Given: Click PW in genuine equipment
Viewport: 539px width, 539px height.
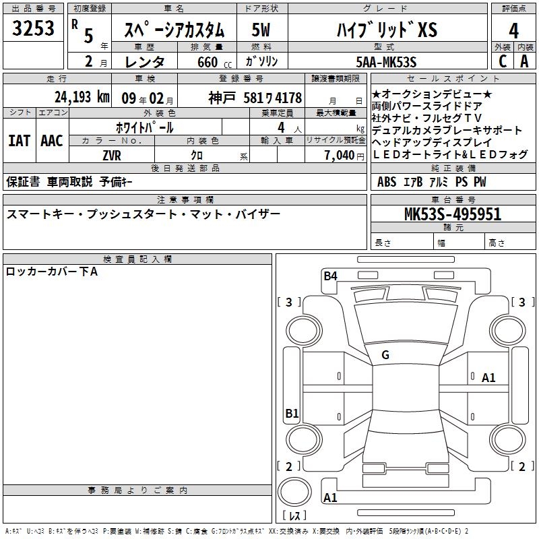Looking at the screenshot, I should pos(480,182).
